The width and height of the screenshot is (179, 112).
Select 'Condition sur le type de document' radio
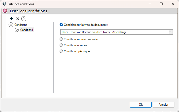click(x=61, y=25)
